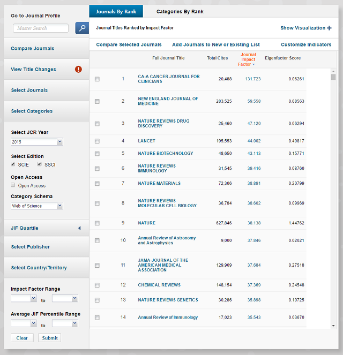Viewport: 343px width, 355px height.
Task: Check the box for CA-A Cancer Journal for Clinicians
Action: coord(97,79)
